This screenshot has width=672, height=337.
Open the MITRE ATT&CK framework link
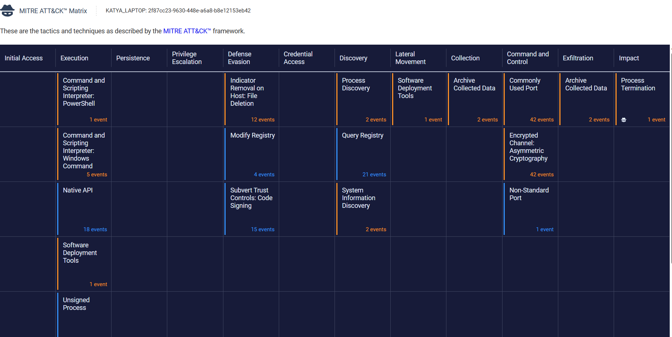pyautogui.click(x=187, y=31)
